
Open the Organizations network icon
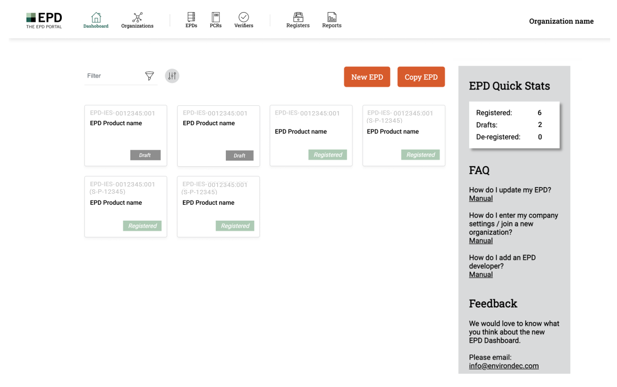point(137,17)
